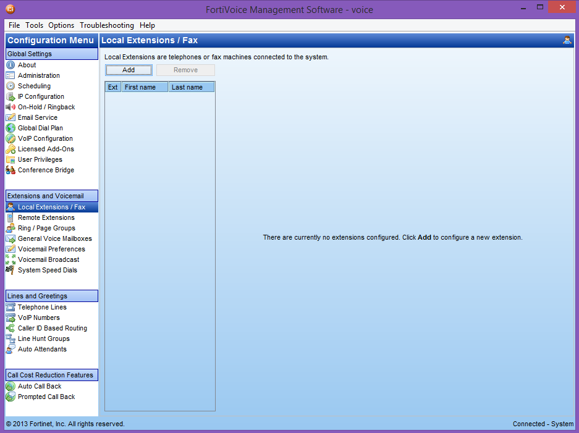Go to Auto Attendants label

[x=43, y=349]
